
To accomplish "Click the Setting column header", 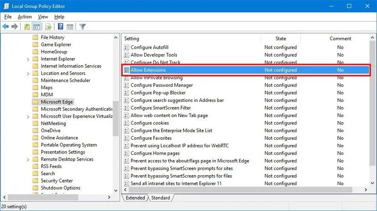I will [132, 39].
